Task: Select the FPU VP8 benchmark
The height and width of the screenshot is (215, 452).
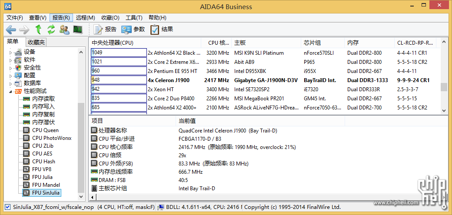Action: (42, 169)
